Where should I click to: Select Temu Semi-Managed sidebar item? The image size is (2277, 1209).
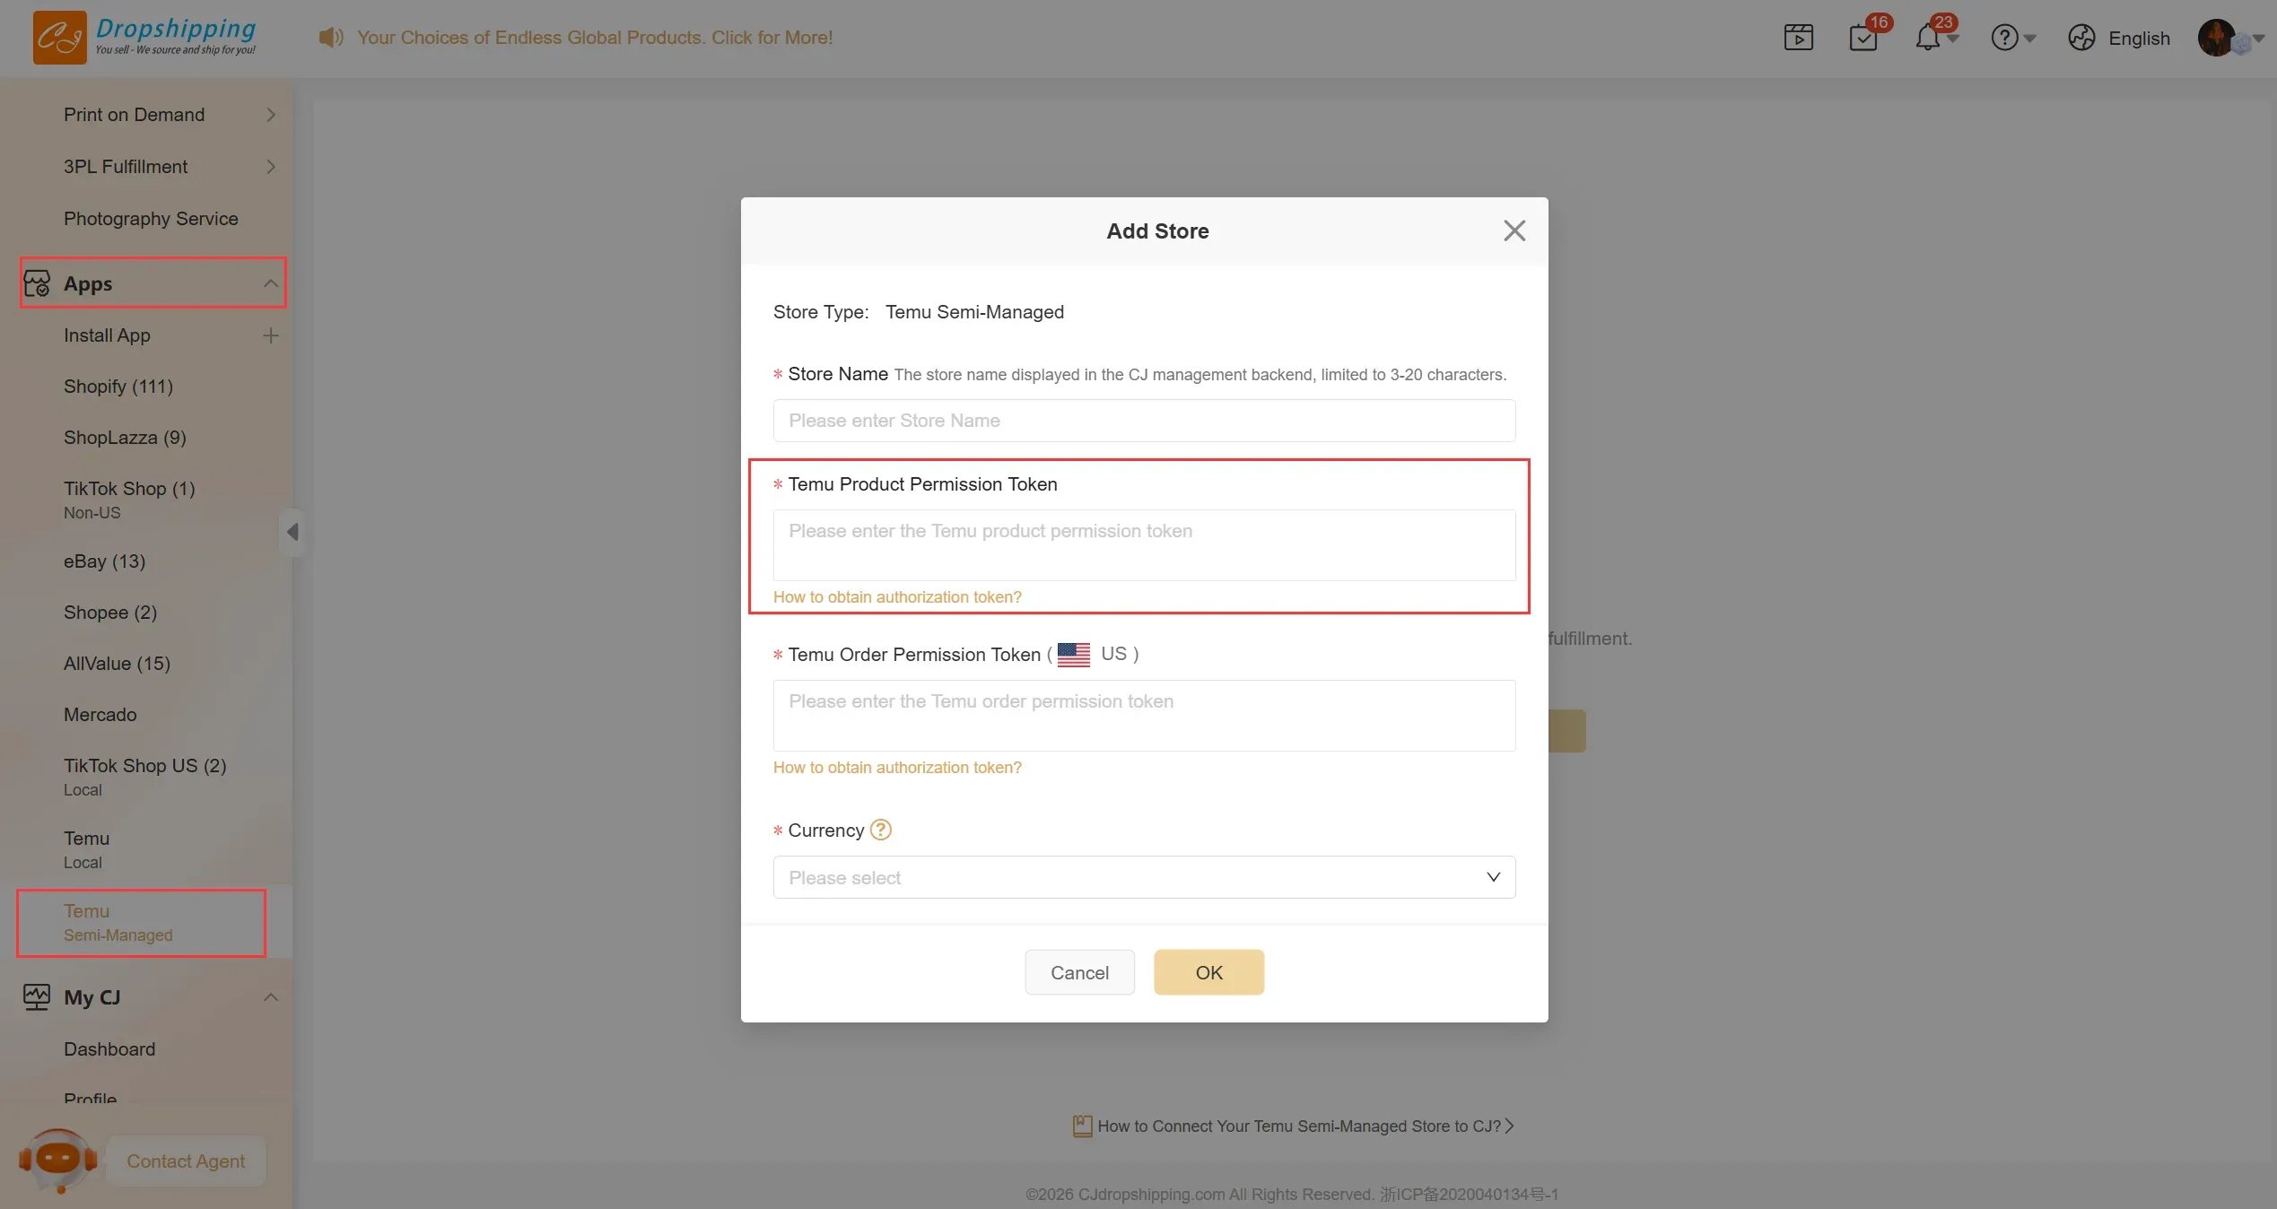coord(118,922)
